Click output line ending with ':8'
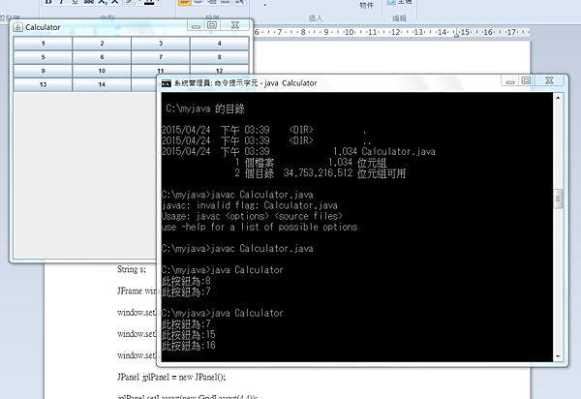Viewport: 581px width, 399px height. click(x=186, y=281)
